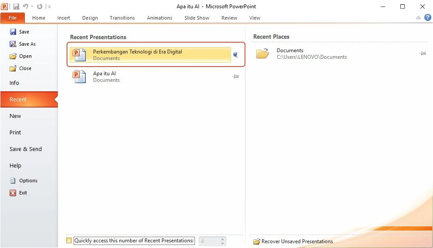Click the Save floppy icon in quick access toolbar
The image size is (433, 248).
[x=16, y=7]
